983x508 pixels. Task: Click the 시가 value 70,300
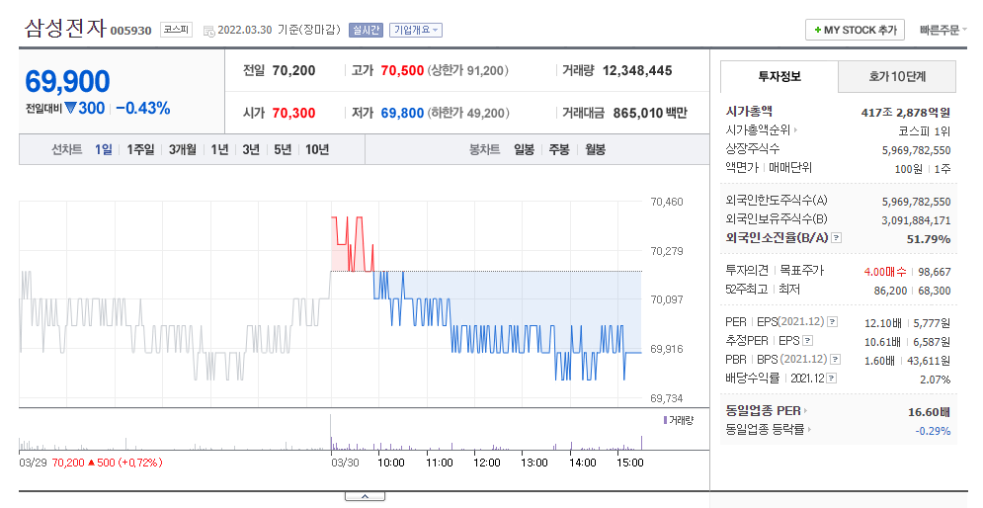tap(294, 114)
